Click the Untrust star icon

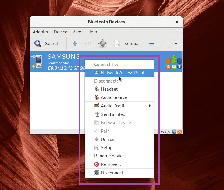(97, 139)
